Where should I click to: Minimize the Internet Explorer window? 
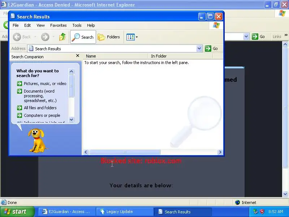point(267,5)
